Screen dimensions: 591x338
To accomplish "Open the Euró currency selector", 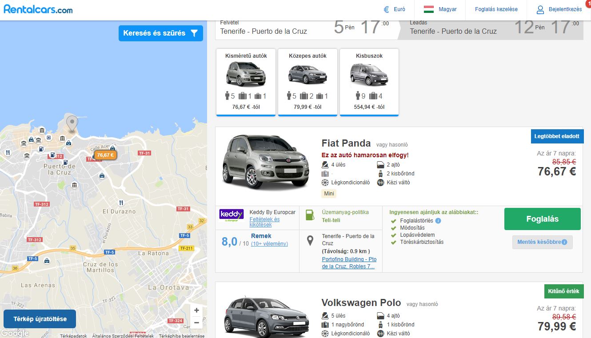I will pos(395,9).
